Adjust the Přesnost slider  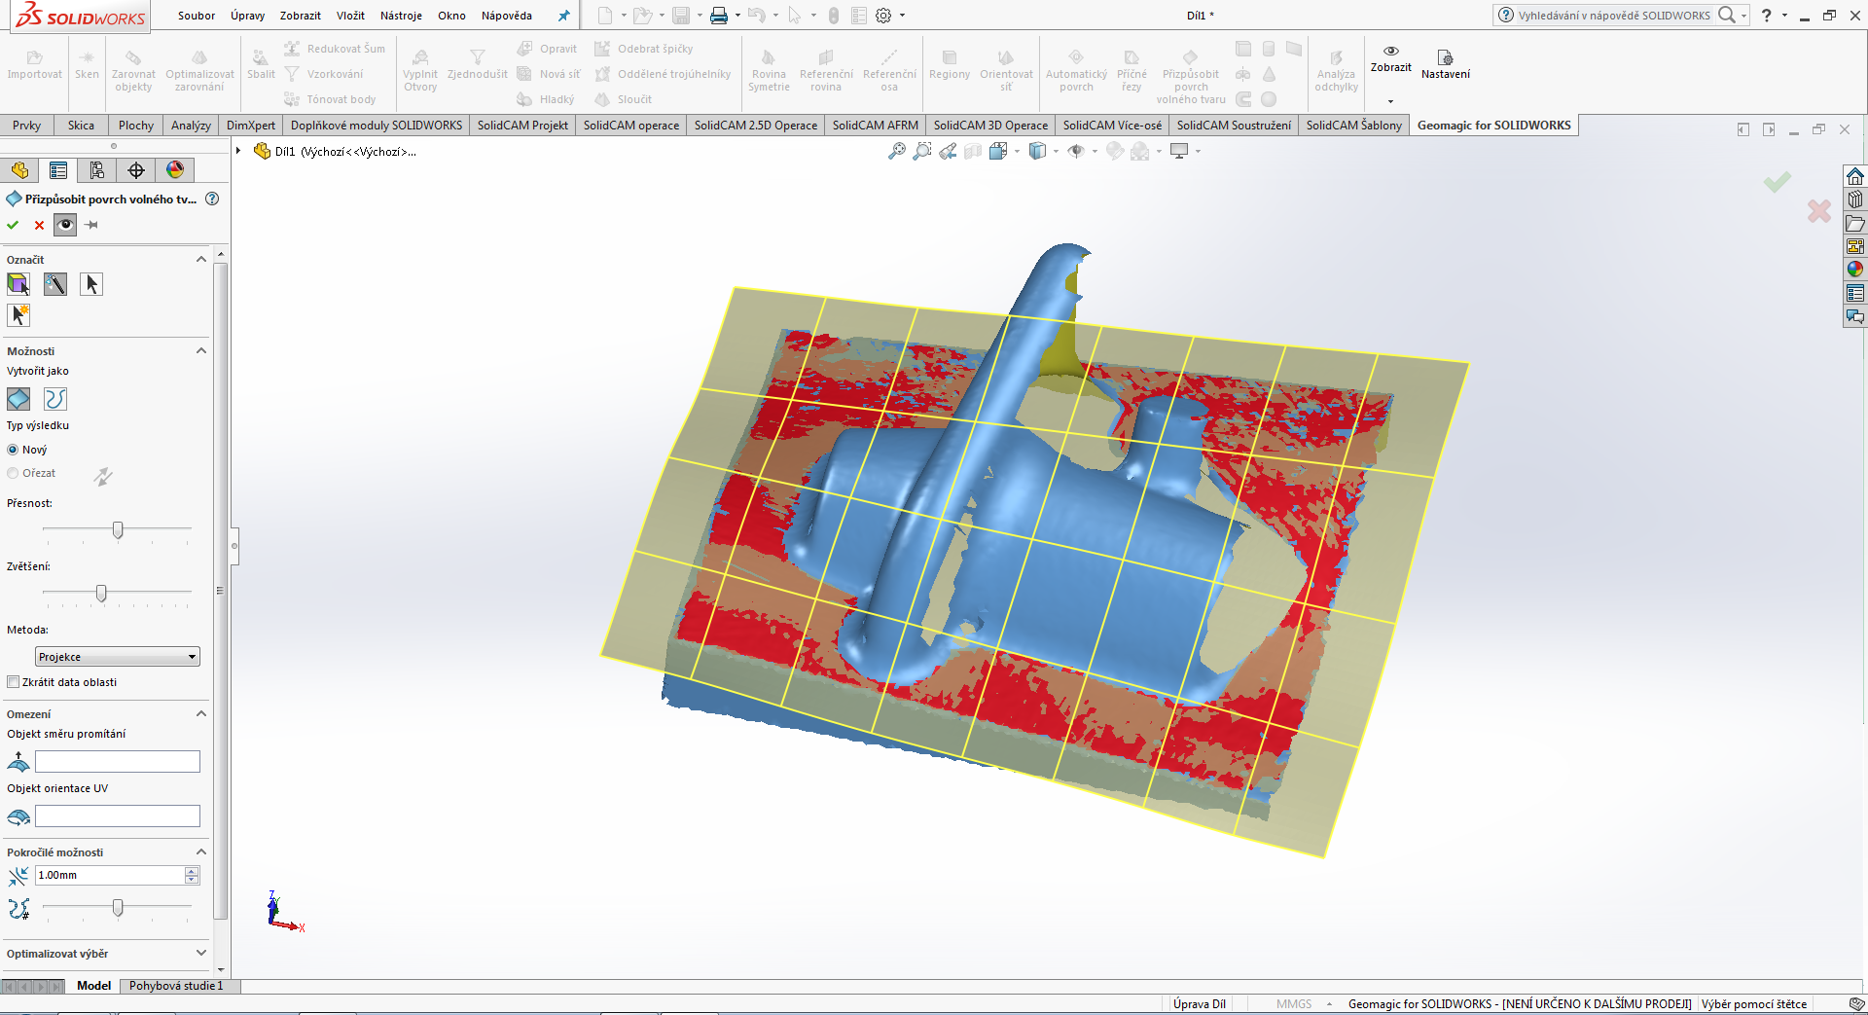(118, 530)
